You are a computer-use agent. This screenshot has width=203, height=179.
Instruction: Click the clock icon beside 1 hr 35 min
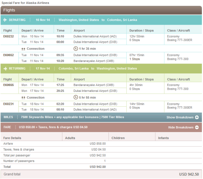click(76, 49)
